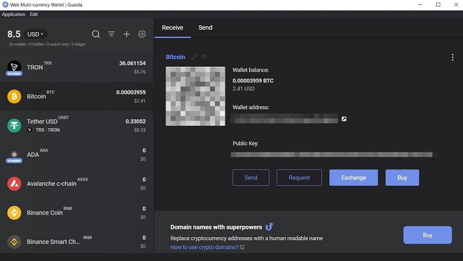Switch to the Send tab
The image size is (463, 261).
205,27
